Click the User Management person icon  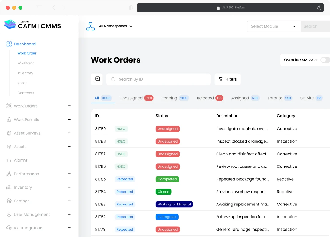coord(9,214)
